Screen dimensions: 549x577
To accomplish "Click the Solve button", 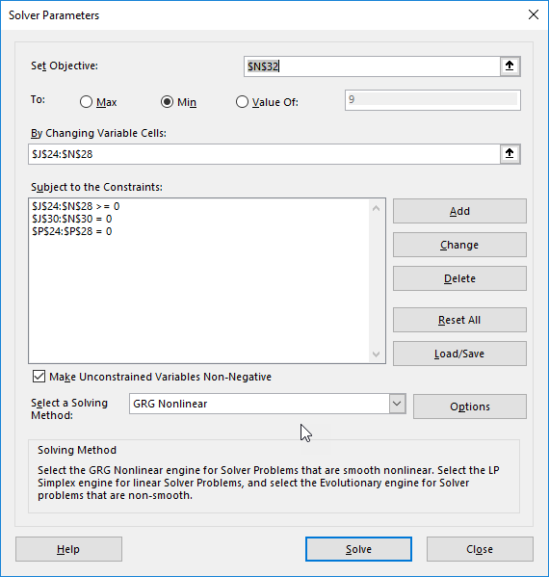I will (x=358, y=549).
